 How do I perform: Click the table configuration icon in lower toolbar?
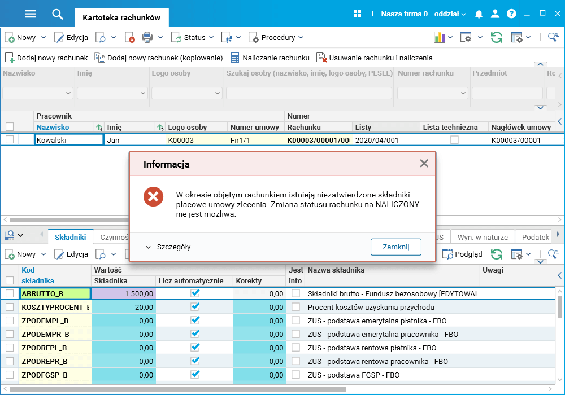tap(517, 254)
